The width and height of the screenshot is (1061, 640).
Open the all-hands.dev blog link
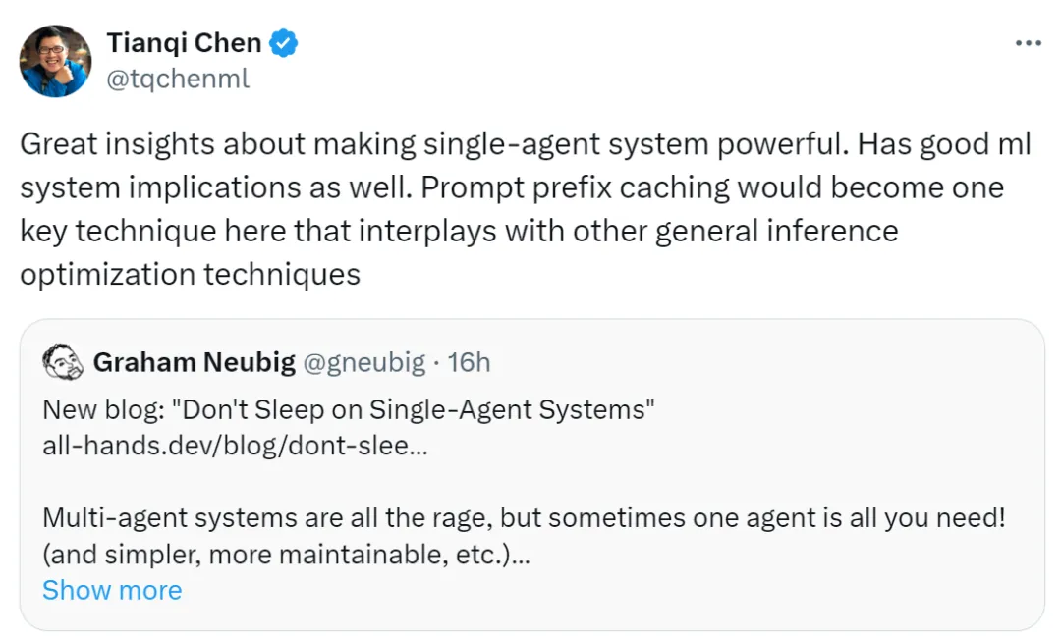coord(235,446)
